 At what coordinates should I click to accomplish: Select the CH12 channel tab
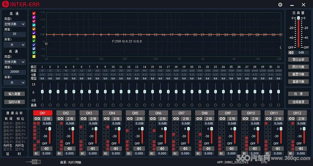tap(297, 113)
